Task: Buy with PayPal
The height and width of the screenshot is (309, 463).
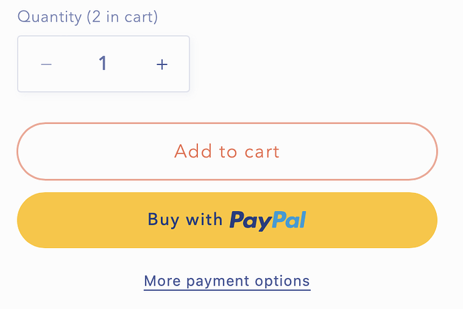Action: coord(227,220)
